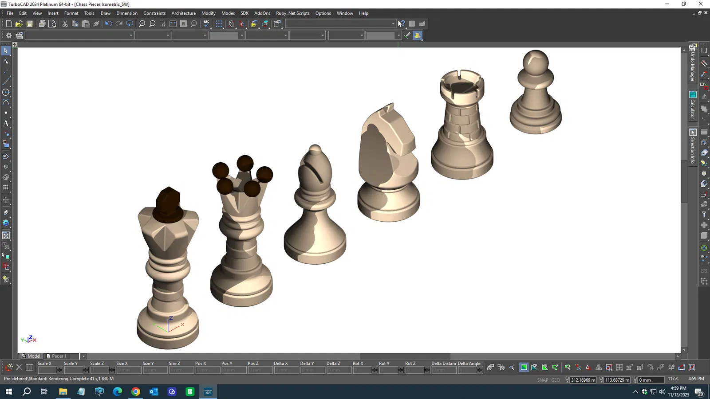Open the Calculator side panel
This screenshot has height=399, width=710.
pos(693,106)
